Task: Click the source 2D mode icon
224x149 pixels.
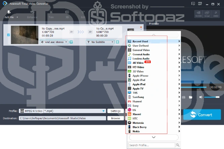Action: tap(71, 32)
